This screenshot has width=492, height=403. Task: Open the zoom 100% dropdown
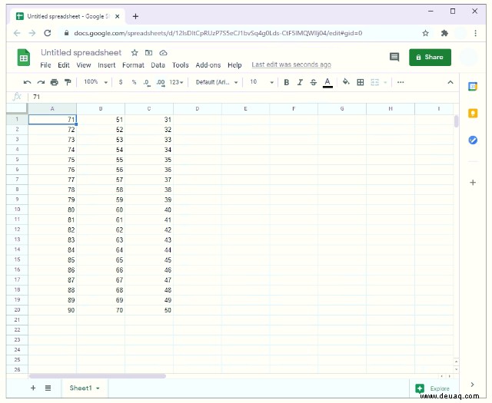click(x=95, y=82)
